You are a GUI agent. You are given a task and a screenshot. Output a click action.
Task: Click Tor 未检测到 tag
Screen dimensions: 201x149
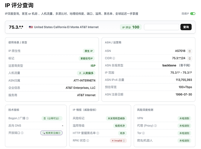(184, 133)
